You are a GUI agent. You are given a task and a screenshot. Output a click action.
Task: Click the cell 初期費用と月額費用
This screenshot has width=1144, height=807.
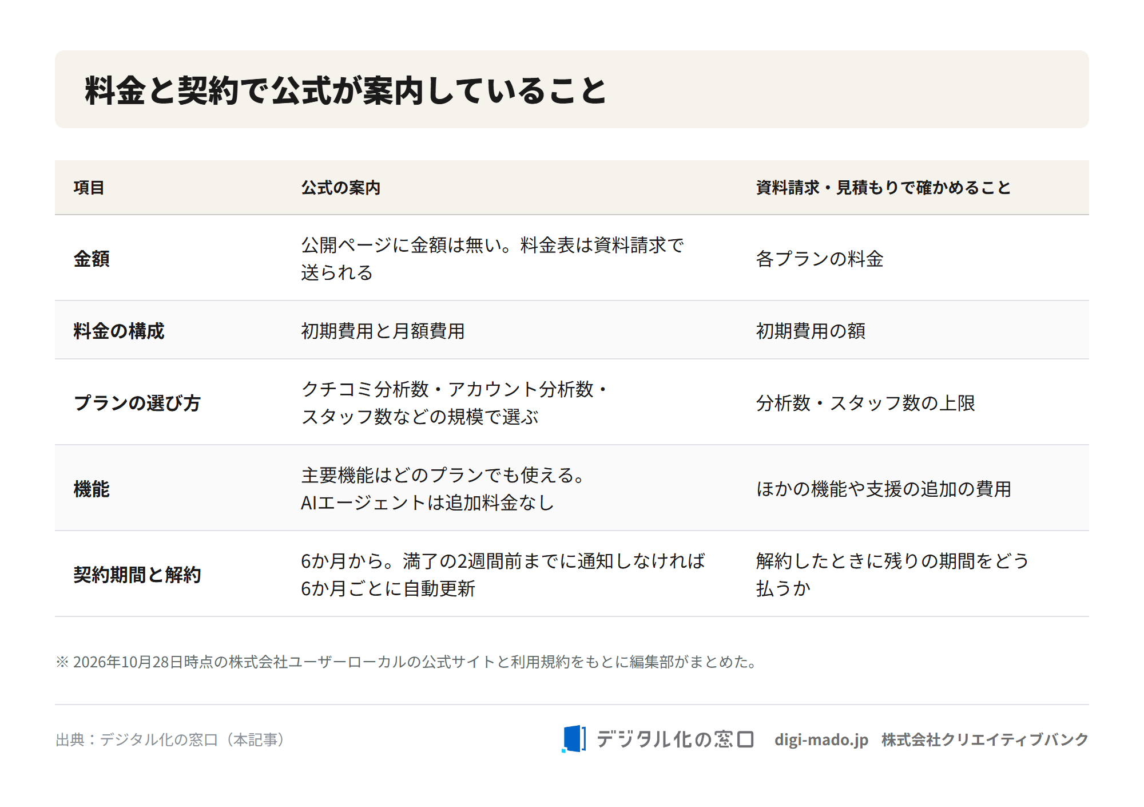383,331
